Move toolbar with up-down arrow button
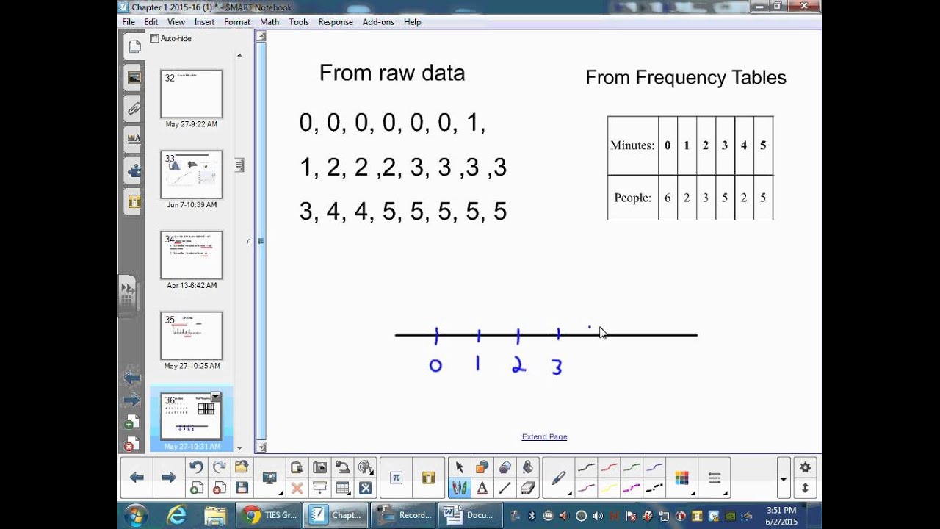 (x=805, y=488)
